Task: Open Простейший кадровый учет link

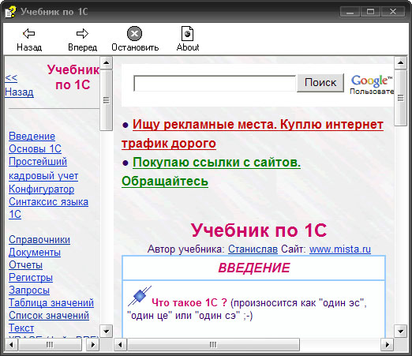Action: tap(43, 169)
